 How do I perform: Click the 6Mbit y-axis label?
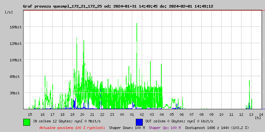coord(15,77)
